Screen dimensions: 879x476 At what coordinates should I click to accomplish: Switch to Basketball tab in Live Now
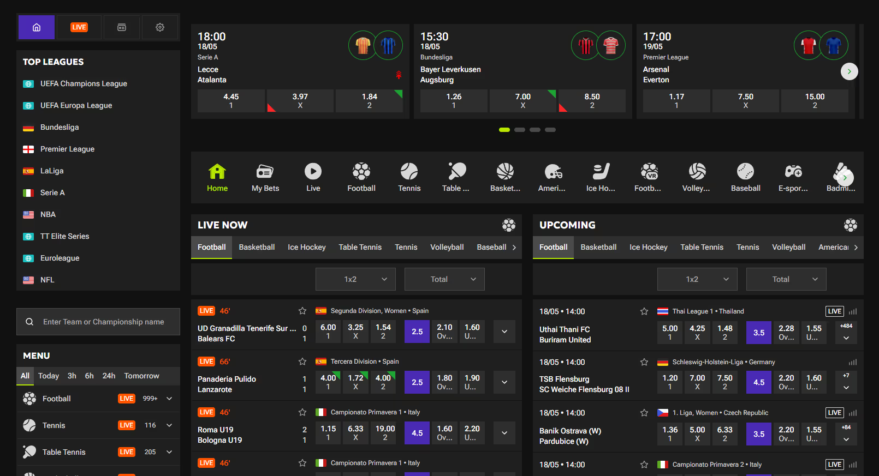257,247
